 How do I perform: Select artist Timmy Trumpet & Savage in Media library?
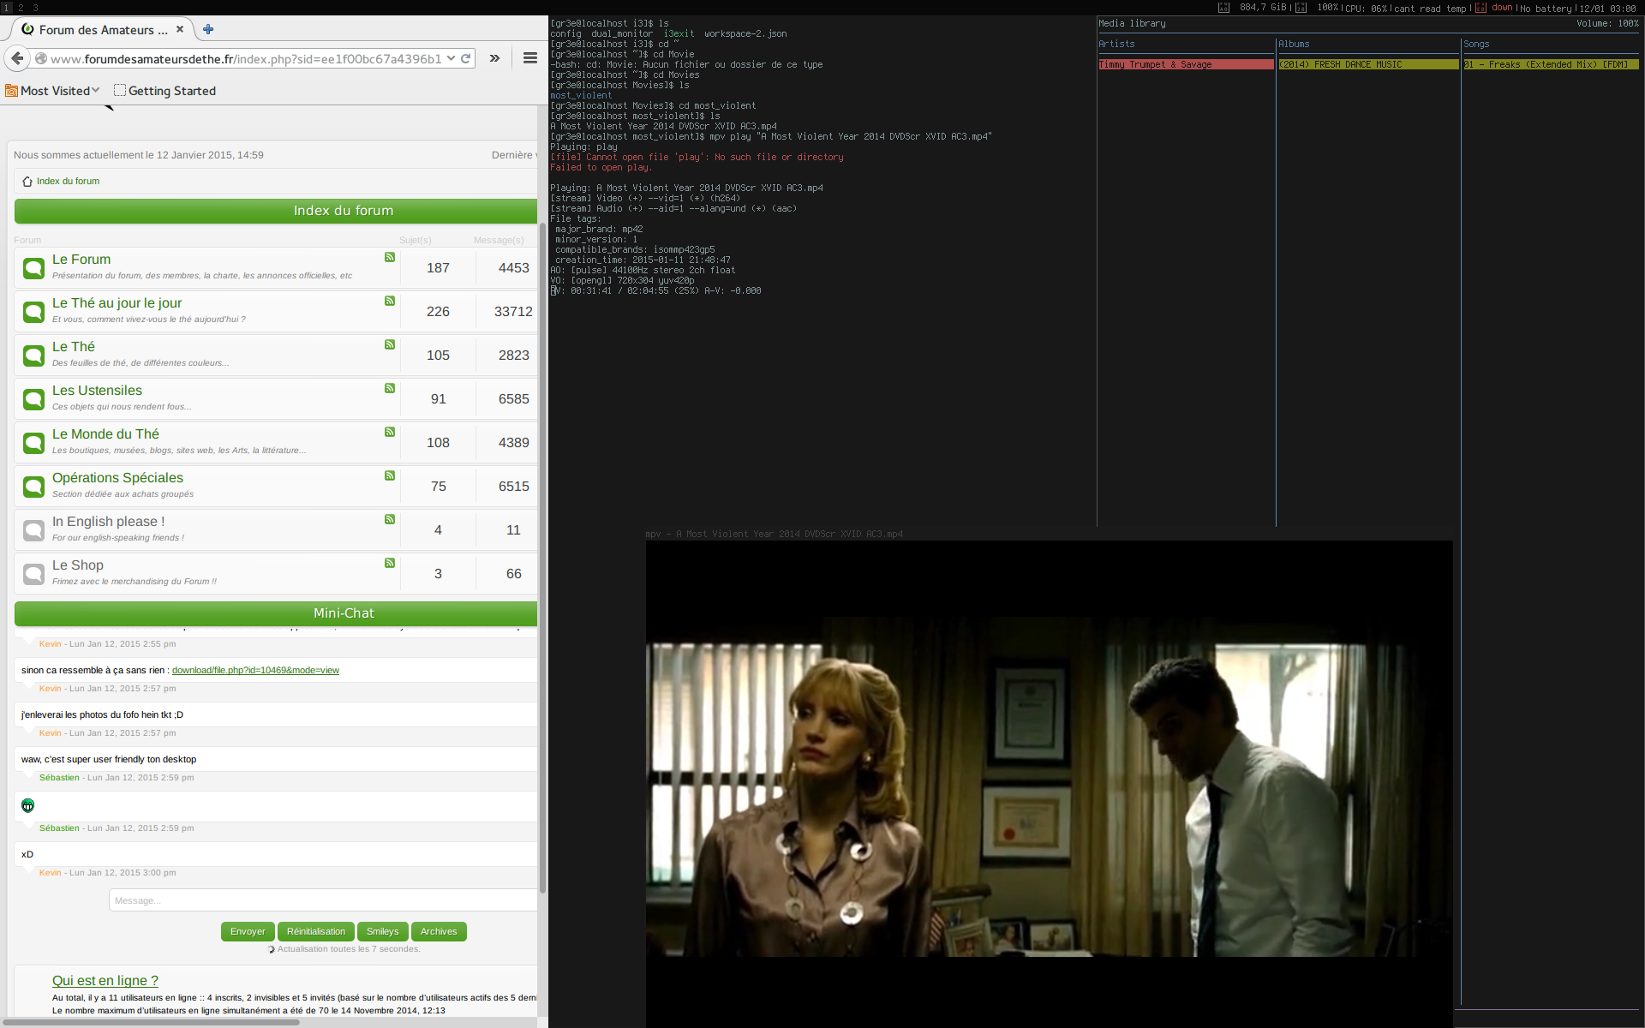(1186, 64)
